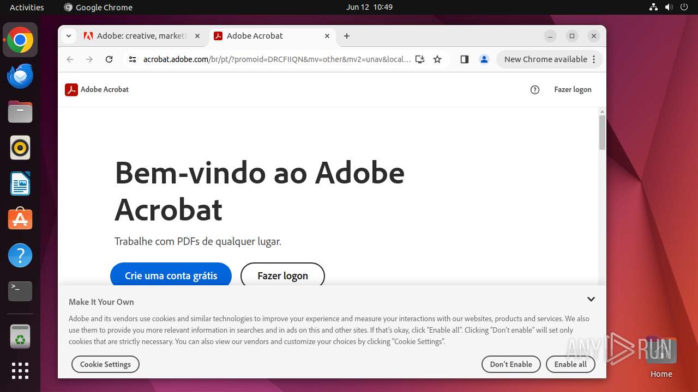Screen dimensions: 698x392
Task: Click 'Crie uma conta grátis' button
Action: click(x=171, y=275)
